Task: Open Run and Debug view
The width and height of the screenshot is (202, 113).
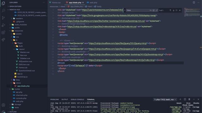Action: (3, 25)
